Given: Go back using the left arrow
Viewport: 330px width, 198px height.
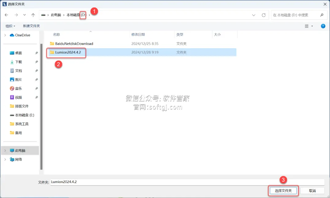Looking at the screenshot, I should (x=6, y=15).
